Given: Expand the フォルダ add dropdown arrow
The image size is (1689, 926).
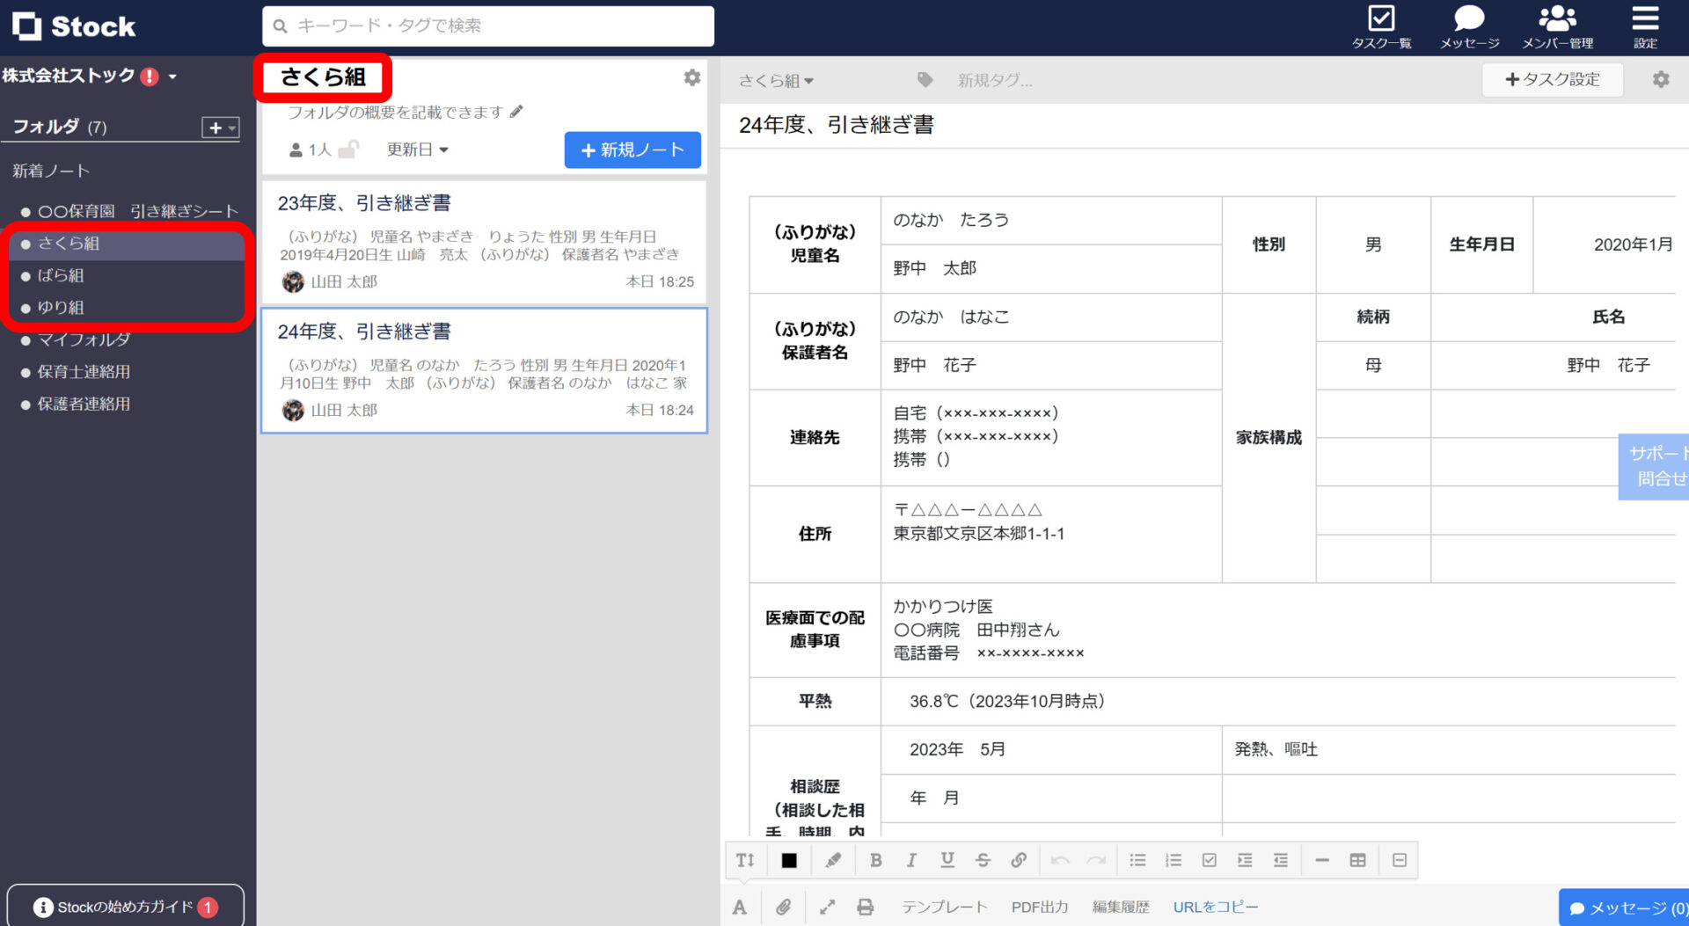Looking at the screenshot, I should tap(230, 128).
